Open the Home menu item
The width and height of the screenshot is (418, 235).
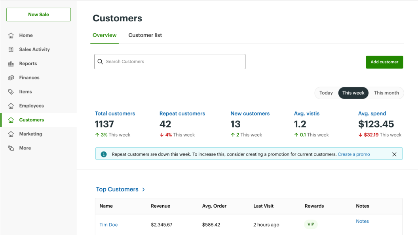(26, 35)
